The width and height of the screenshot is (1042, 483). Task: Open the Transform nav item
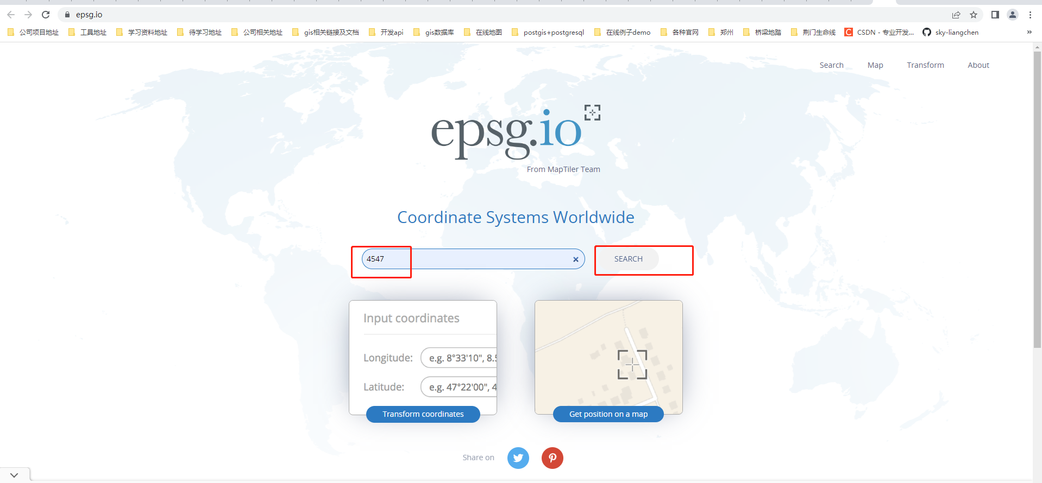[925, 65]
